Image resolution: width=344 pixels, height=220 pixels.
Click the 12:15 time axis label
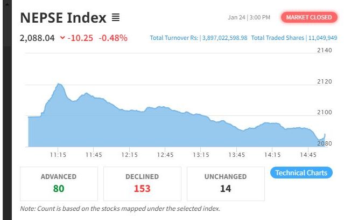coord(130,155)
